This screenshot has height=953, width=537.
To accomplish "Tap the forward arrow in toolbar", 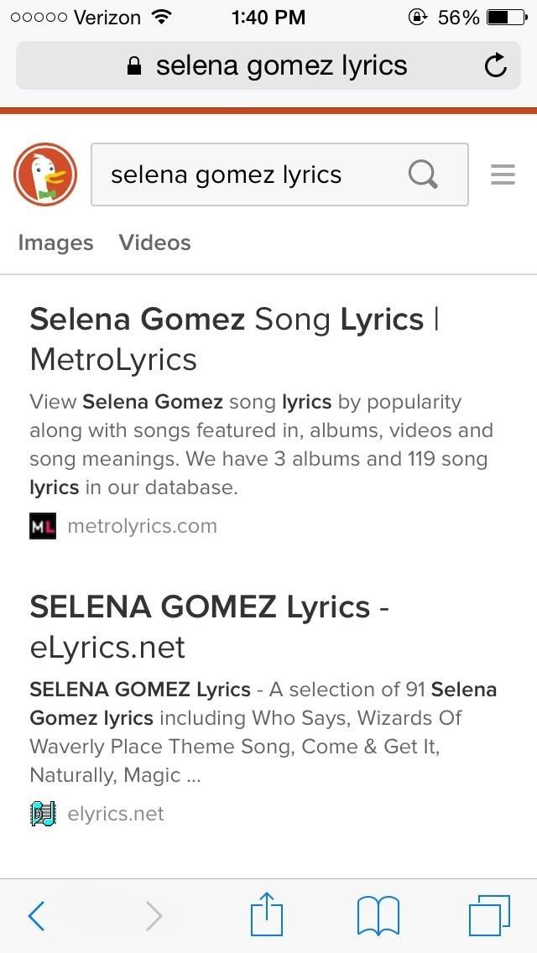I will 154,915.
